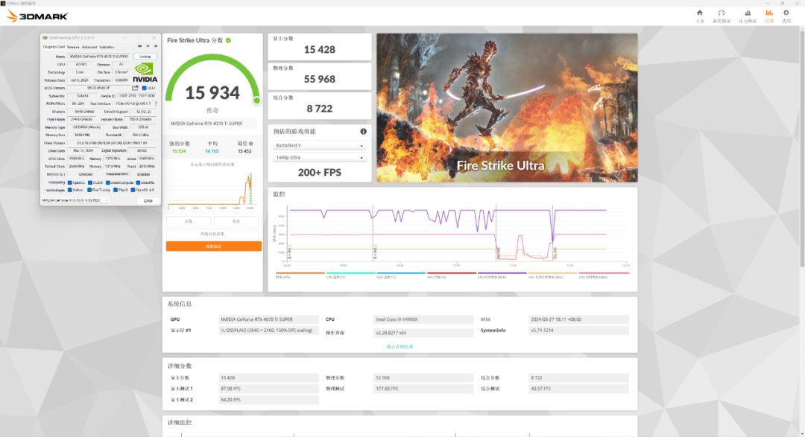Toggle the CUDA checkbox
The image size is (805, 437).
(90, 182)
